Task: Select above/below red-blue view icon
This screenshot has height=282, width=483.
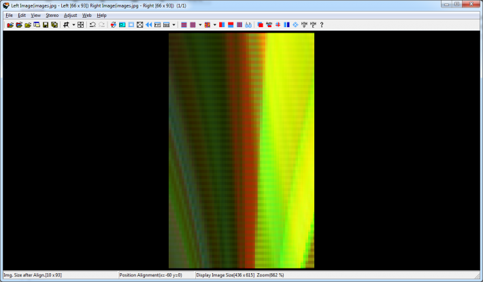Action: (x=231, y=25)
